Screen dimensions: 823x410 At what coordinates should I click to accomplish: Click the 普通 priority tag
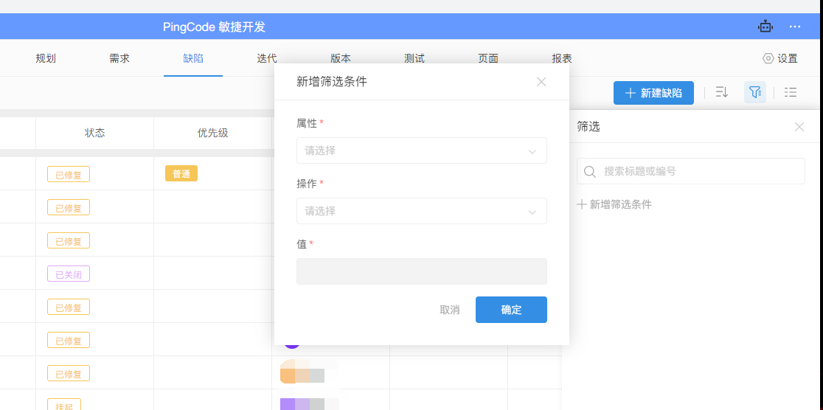[181, 174]
